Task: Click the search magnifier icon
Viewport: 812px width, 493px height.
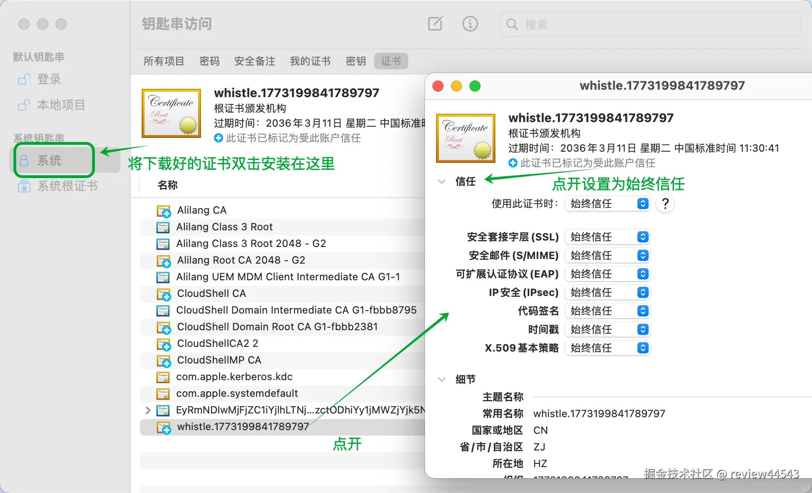Action: coord(512,24)
